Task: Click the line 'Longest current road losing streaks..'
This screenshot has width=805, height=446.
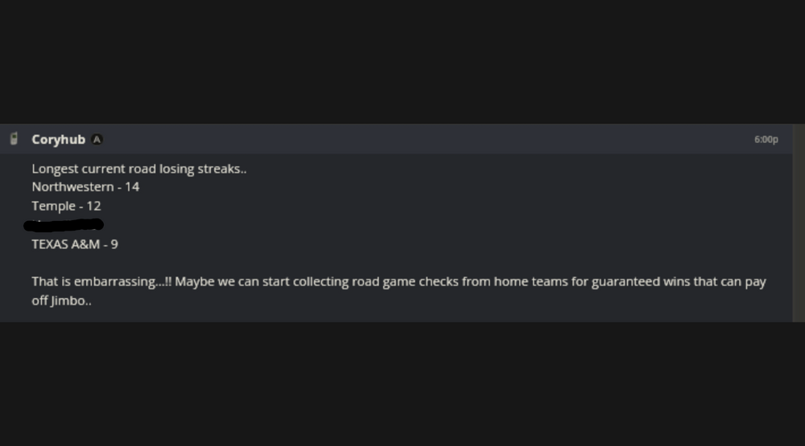Action: click(x=139, y=169)
